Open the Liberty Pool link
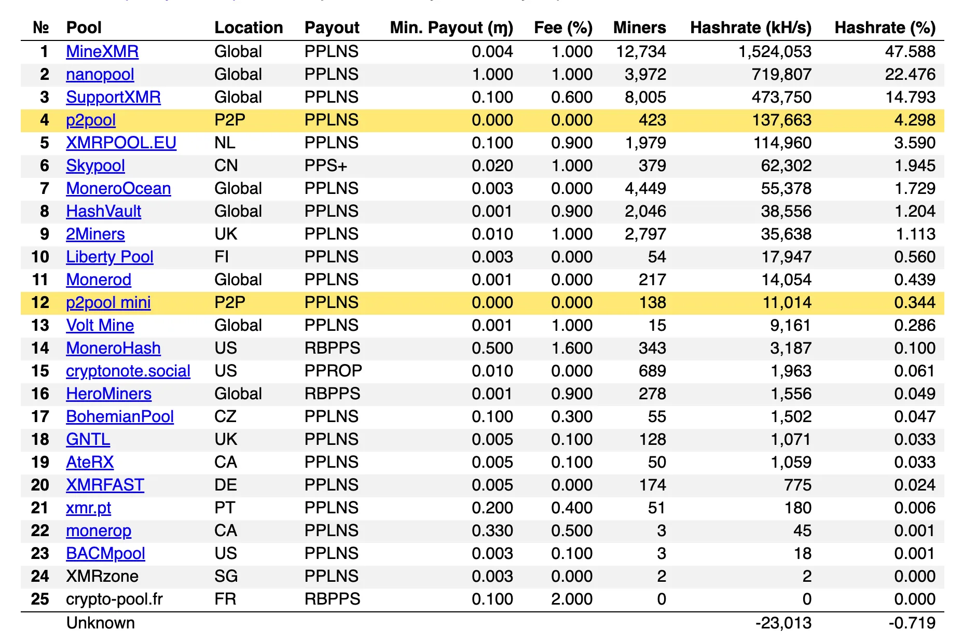 [x=109, y=257]
